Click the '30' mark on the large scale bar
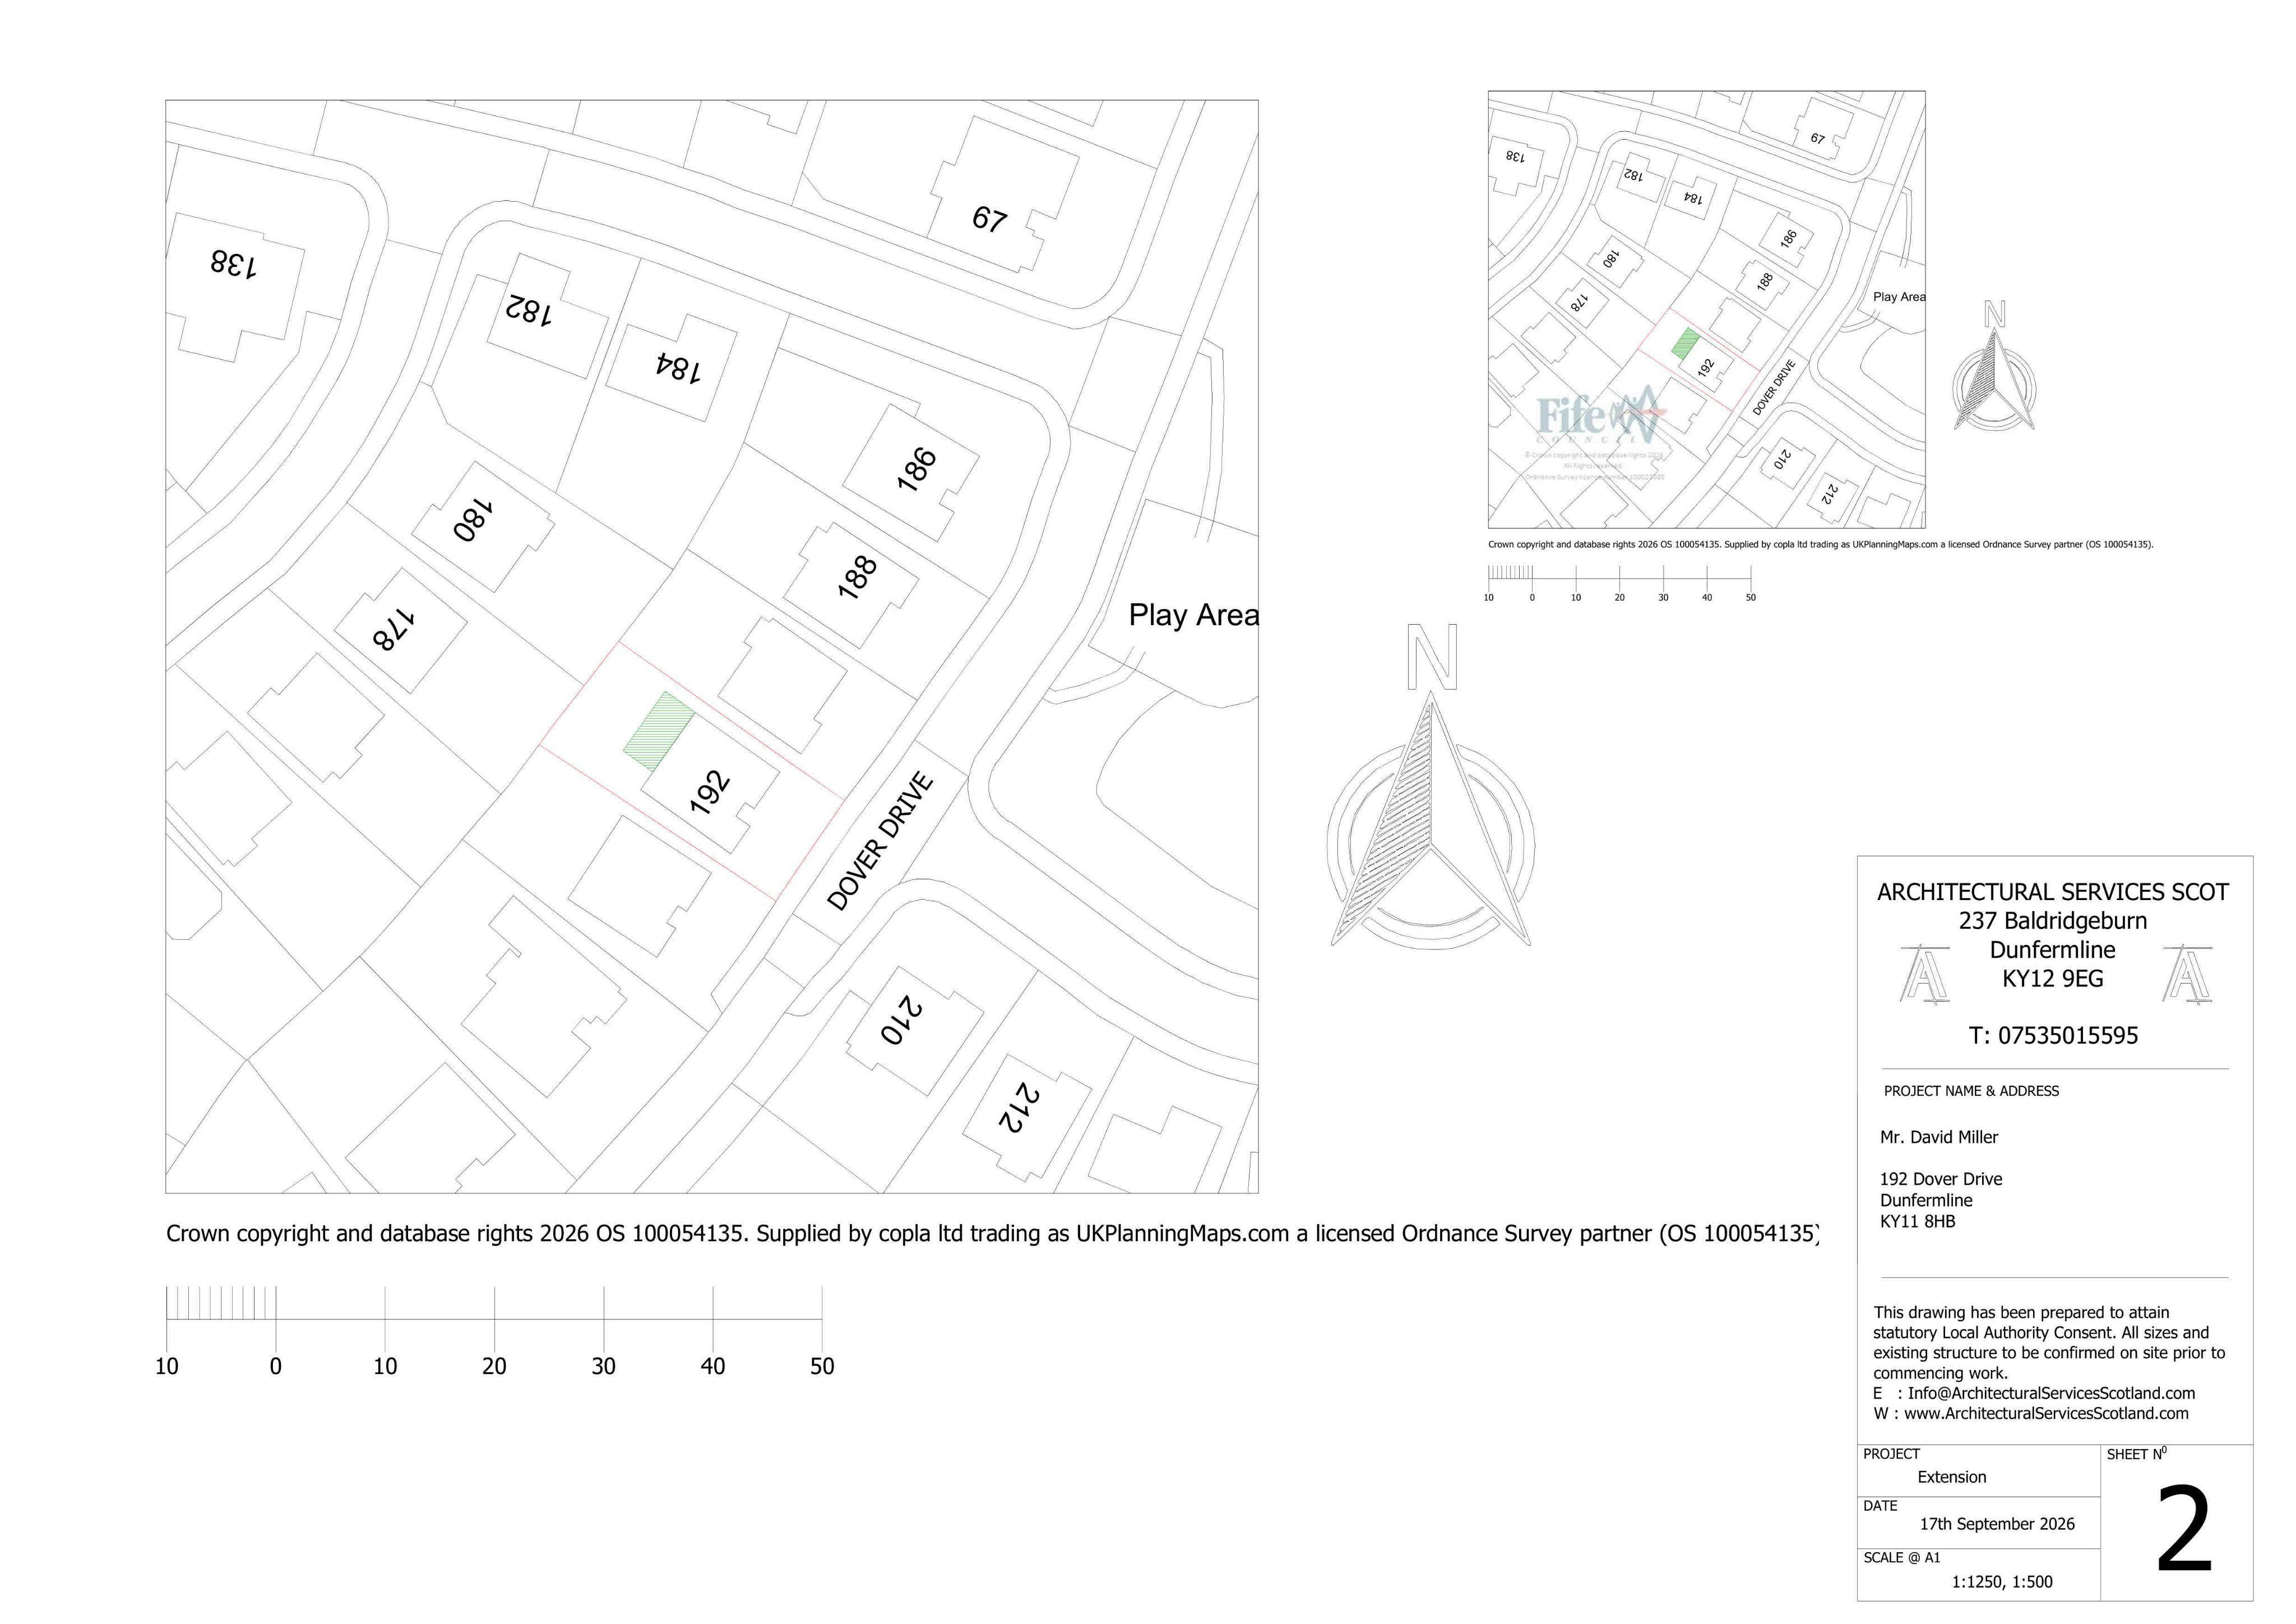Image resolution: width=2296 pixels, height=1624 pixels. click(604, 1366)
